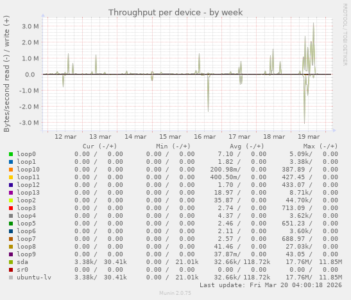The image size is (351, 300).
Task: Select the loop2 legend label
Action: (26, 200)
